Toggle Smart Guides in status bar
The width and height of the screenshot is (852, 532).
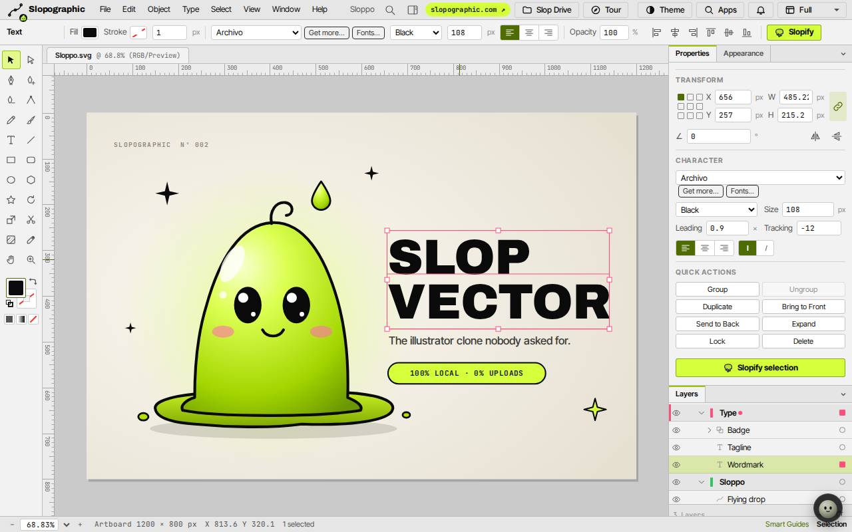click(787, 524)
